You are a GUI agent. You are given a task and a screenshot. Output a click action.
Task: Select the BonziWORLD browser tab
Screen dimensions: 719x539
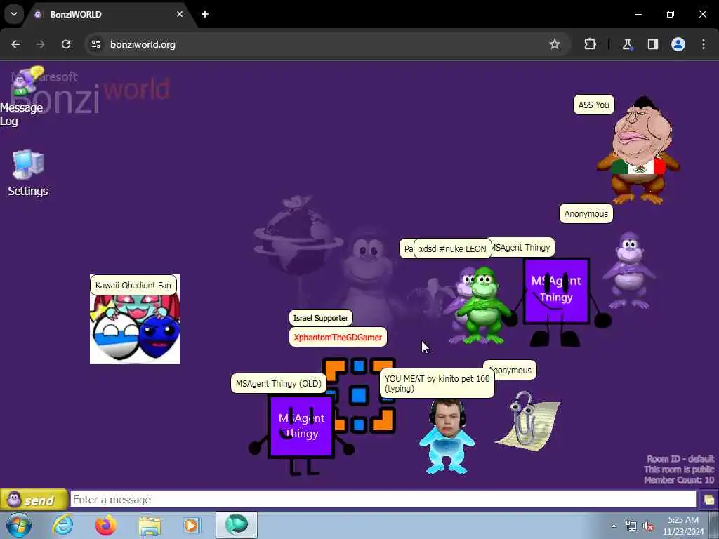point(109,15)
